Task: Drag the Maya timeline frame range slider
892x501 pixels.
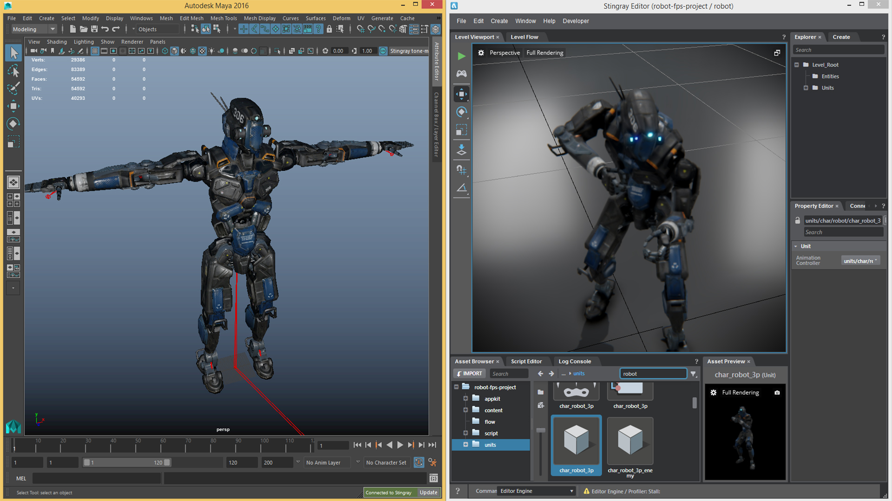Action: 123,462
